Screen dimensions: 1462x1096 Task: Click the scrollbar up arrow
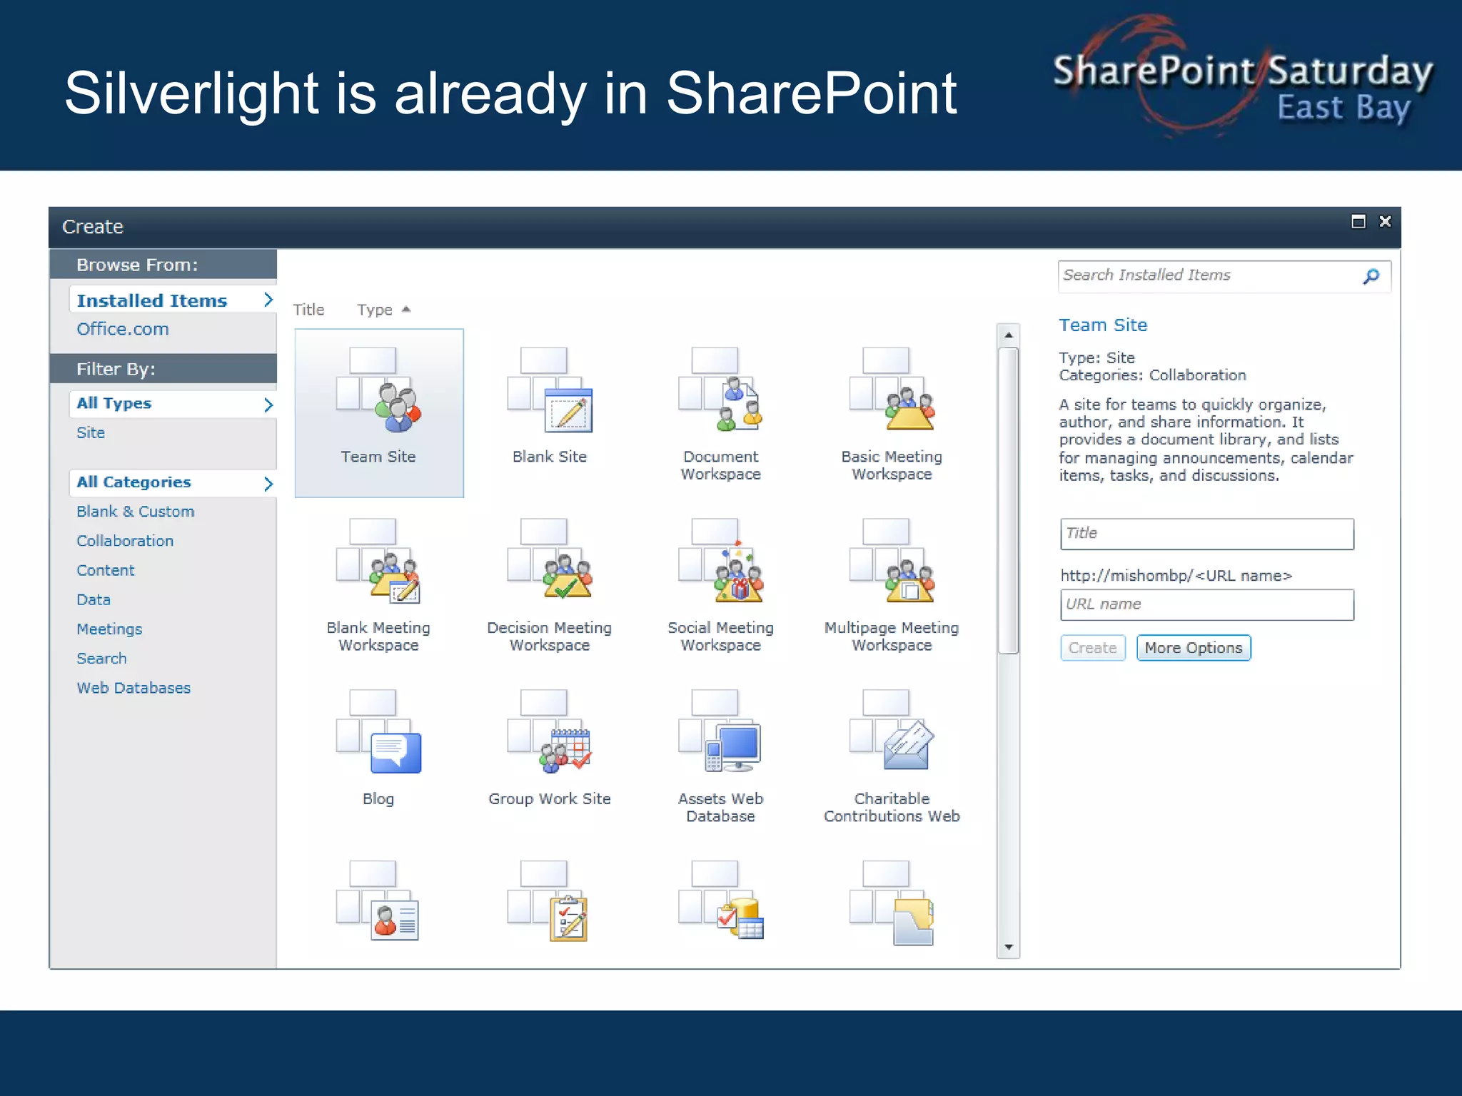coord(1009,335)
